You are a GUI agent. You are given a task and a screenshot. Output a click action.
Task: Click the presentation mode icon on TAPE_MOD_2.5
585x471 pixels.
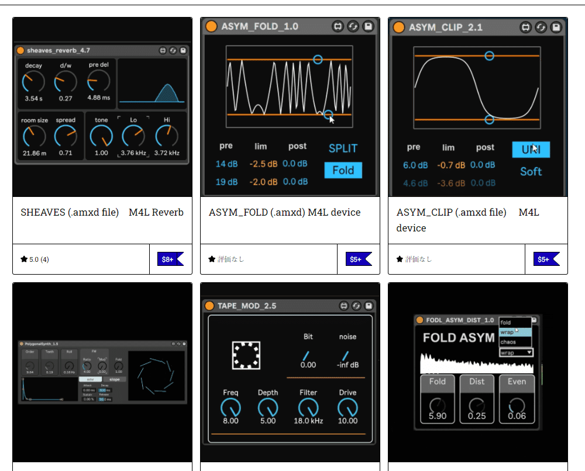coord(344,306)
